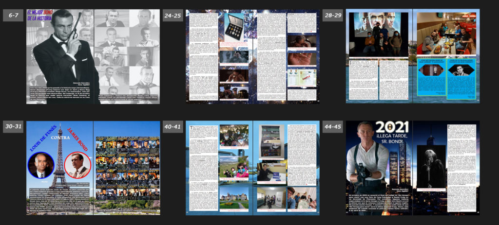Click the 'El mejor Bond de la historia' title
499x225 pixels.
(40, 15)
